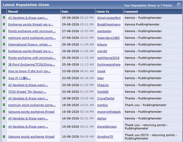Open Exchange points thread given to grey82
Screen dimensions: 183x142
pos(31,51)
